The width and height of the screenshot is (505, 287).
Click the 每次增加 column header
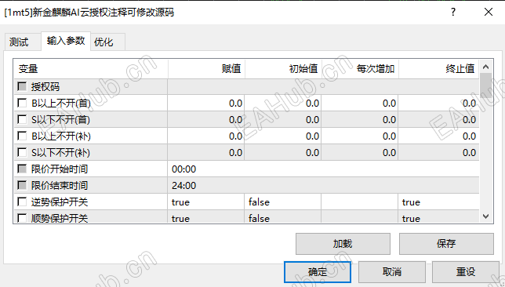tap(361, 68)
